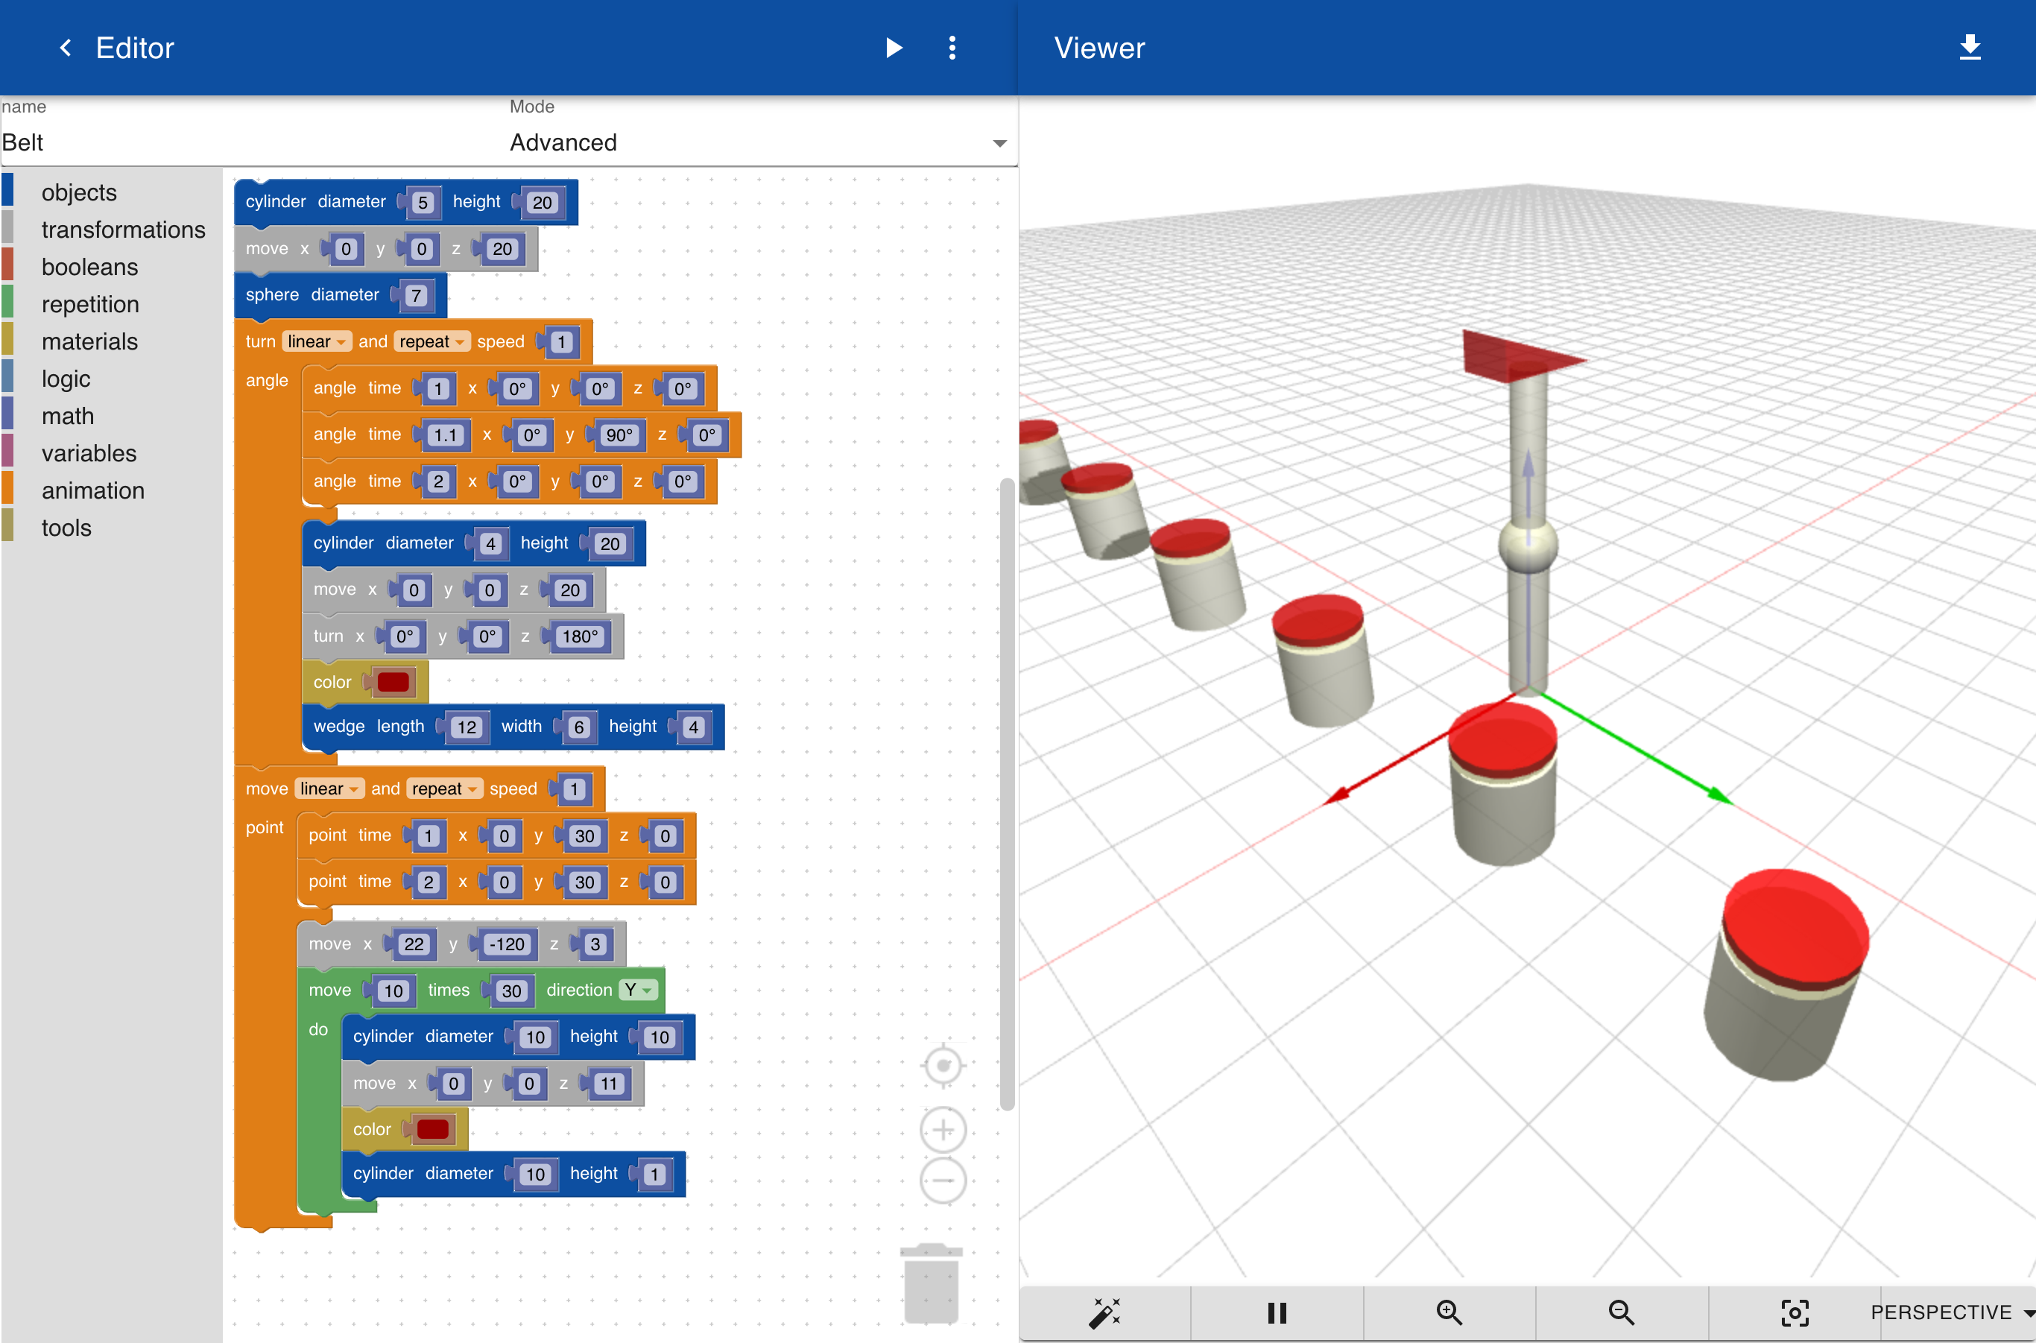Open the editor three-dot options menu
Viewport: 2036px width, 1343px height.
click(952, 48)
